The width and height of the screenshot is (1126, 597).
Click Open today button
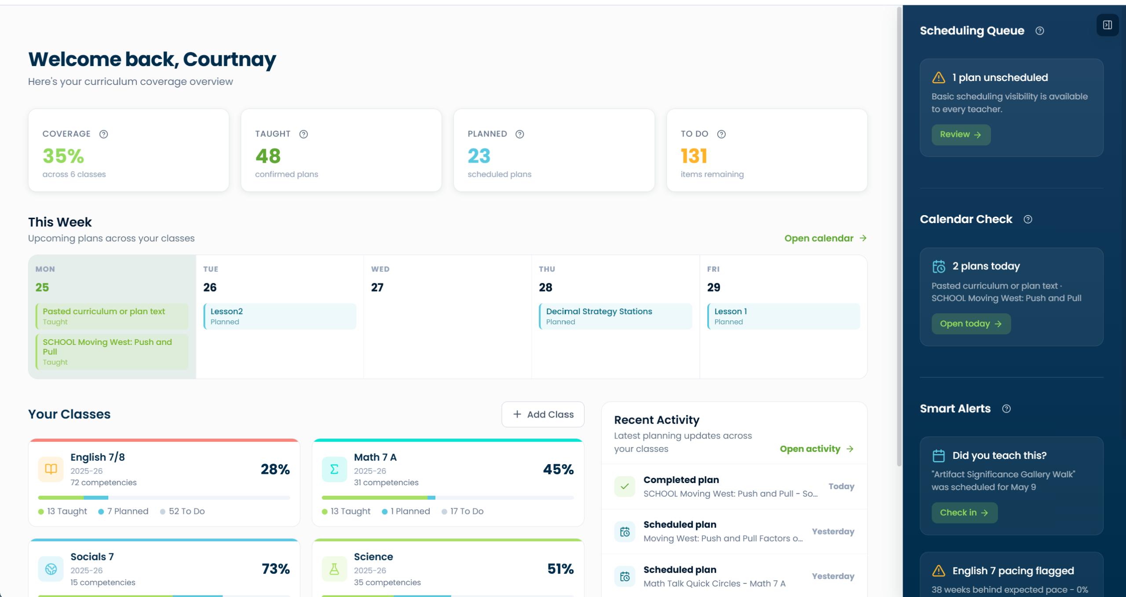971,324
